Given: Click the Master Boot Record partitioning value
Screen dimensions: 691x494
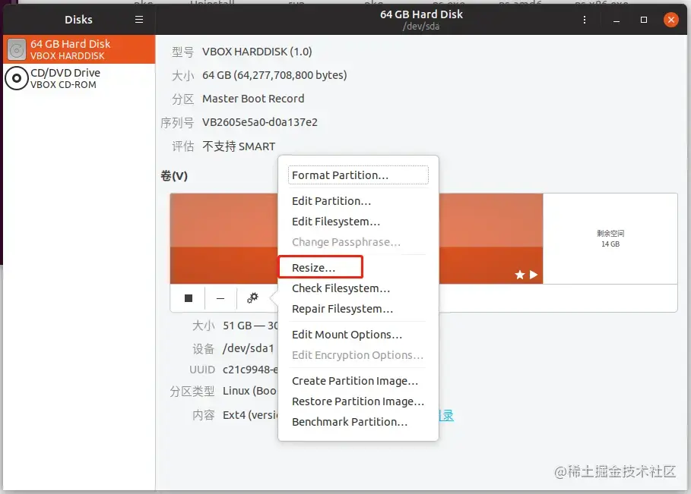Looking at the screenshot, I should [253, 99].
